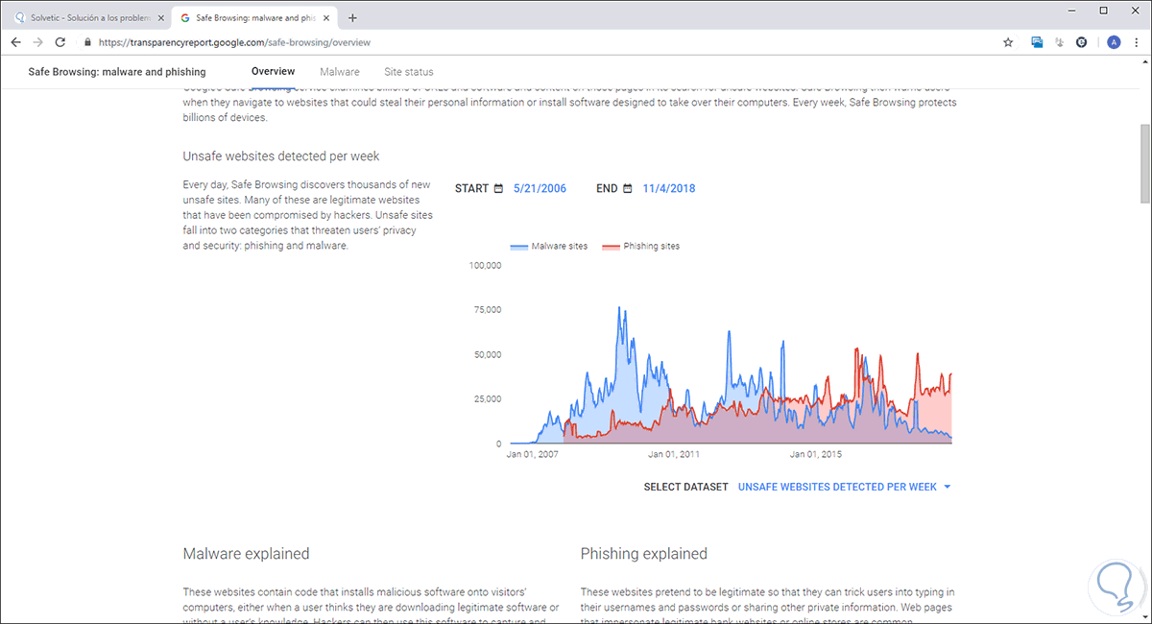Bookmark this page with the star icon
Viewport: 1152px width, 624px height.
(1008, 42)
